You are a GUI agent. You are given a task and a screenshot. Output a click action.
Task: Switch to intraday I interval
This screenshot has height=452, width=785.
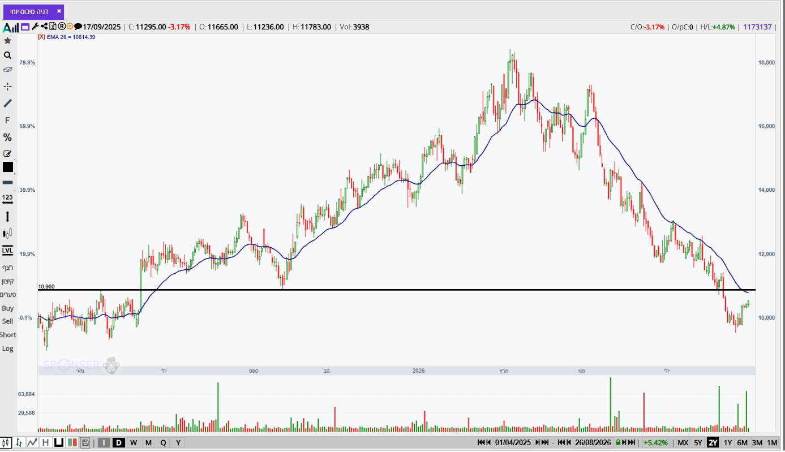[104, 442]
